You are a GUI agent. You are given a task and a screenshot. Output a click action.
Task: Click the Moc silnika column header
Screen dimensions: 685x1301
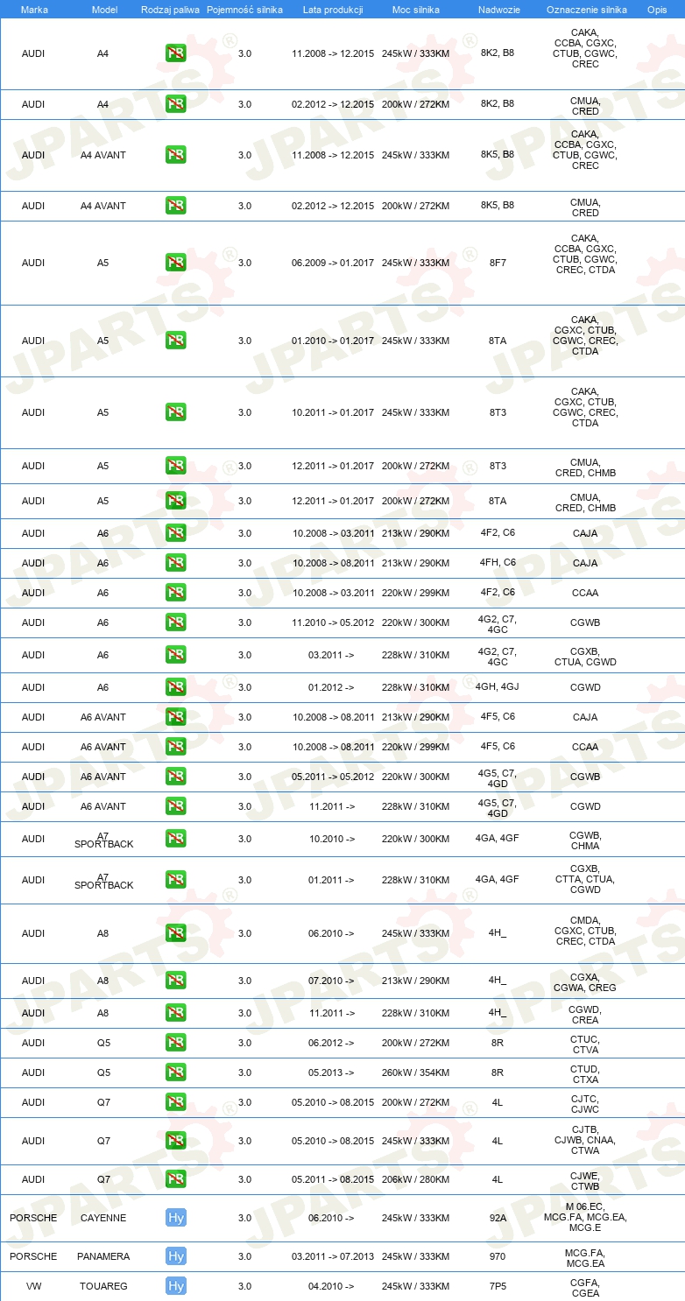coord(415,9)
